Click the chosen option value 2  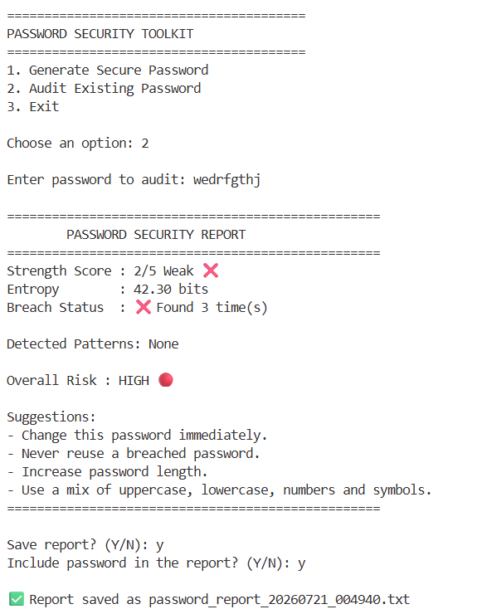pyautogui.click(x=145, y=144)
